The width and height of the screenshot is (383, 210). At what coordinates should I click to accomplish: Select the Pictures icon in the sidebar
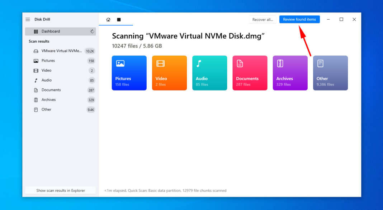[x=36, y=60]
